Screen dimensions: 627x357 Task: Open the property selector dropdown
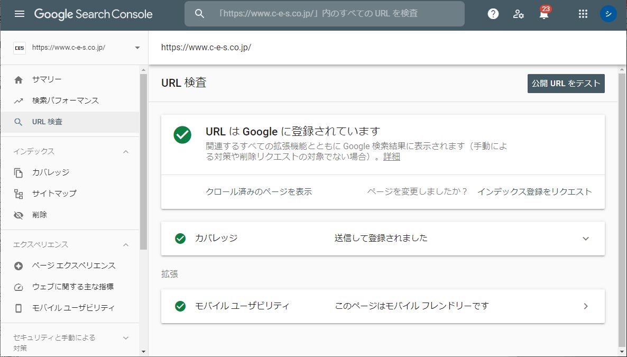pos(137,48)
